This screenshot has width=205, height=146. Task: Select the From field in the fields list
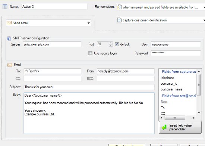pyautogui.click(x=164, y=102)
